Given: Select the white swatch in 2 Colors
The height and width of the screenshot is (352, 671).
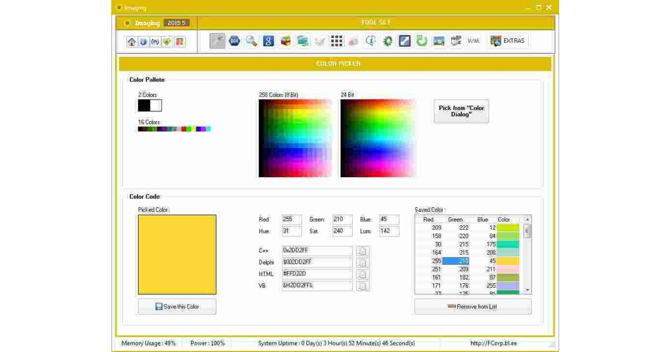Looking at the screenshot, I should (156, 106).
